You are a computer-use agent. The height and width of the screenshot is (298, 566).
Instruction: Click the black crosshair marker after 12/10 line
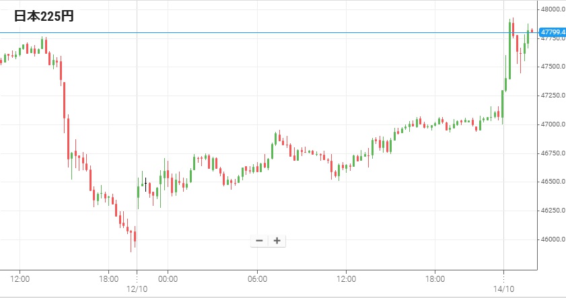(145, 182)
